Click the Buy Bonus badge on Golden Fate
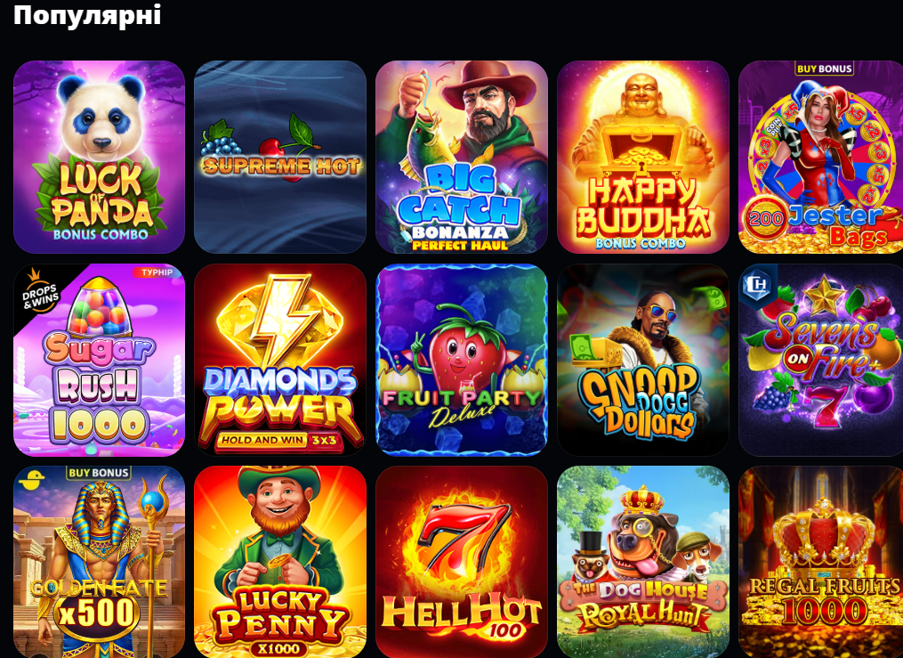 point(99,473)
